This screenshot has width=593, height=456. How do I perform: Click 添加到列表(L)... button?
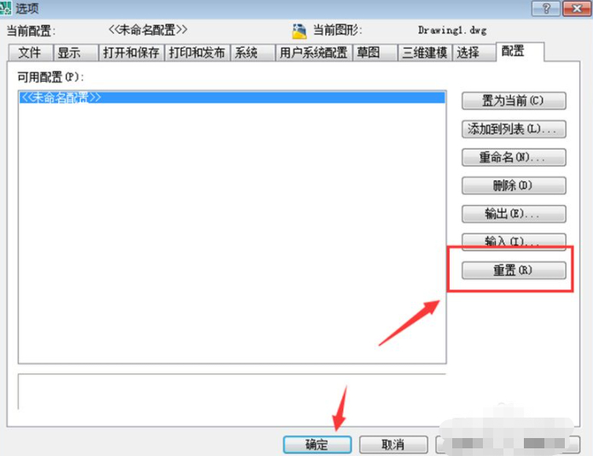514,130
